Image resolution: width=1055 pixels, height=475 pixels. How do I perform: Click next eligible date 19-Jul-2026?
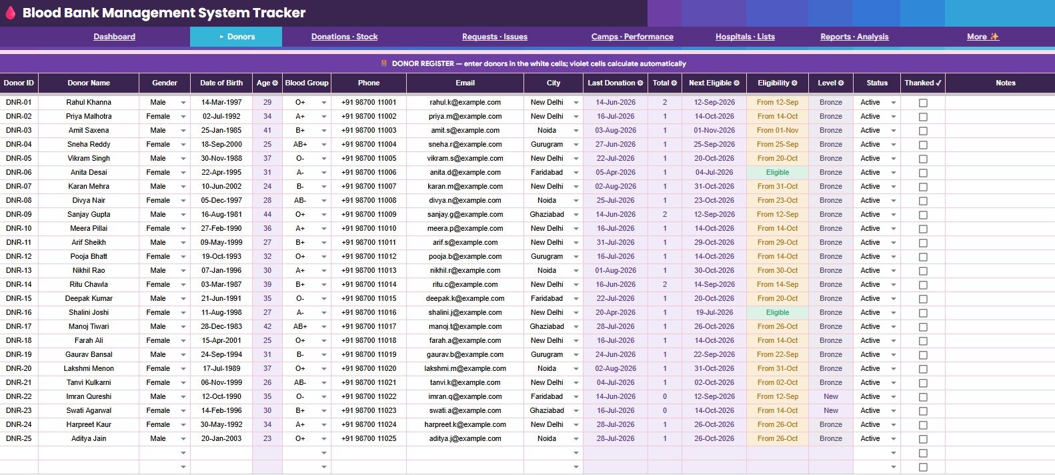coord(714,312)
